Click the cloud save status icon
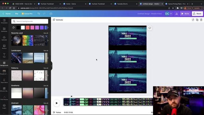 51,13
